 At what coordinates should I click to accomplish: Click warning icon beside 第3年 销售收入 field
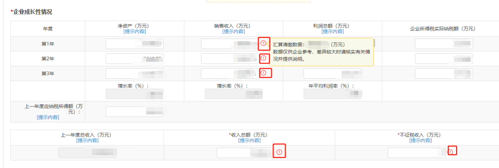(x=263, y=73)
